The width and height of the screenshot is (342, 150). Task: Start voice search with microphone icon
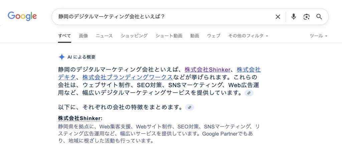point(294,17)
